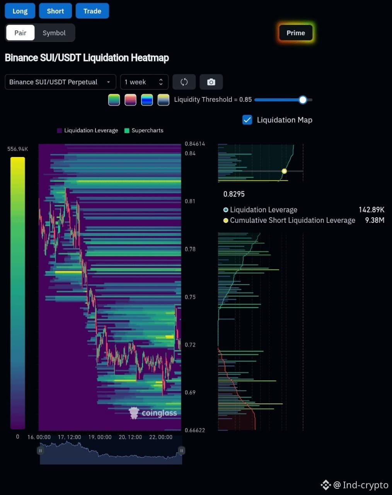
Task: Click the Short button
Action: 55,11
